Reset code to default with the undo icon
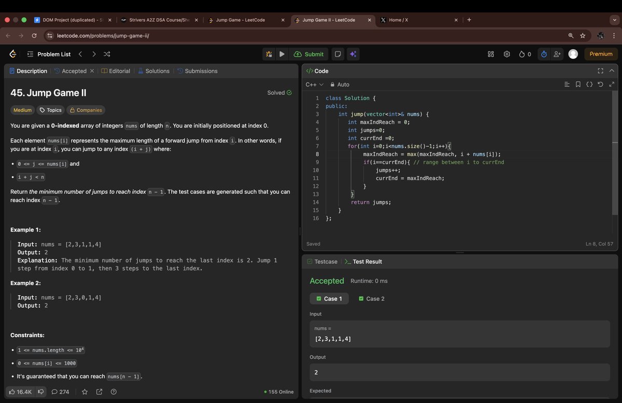Screen dimensions: 622x403 point(600,85)
